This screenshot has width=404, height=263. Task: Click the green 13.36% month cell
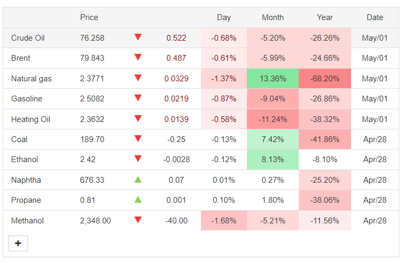(x=273, y=79)
